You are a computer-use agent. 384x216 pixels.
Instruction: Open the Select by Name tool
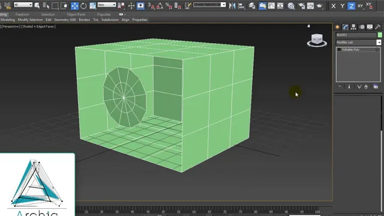(46, 5)
